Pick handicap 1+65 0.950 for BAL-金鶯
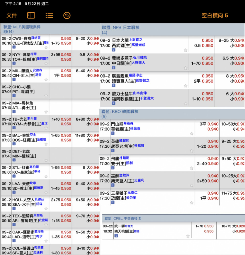245x255 pixels. click(x=61, y=135)
